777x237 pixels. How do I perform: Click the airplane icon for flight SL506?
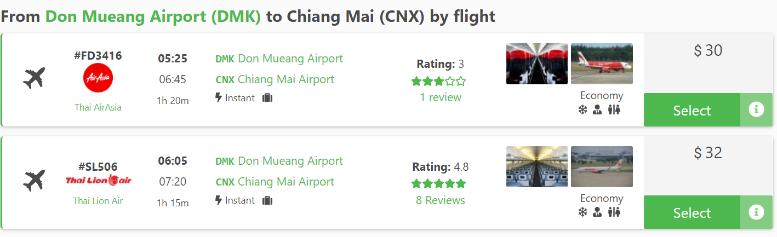(x=34, y=181)
